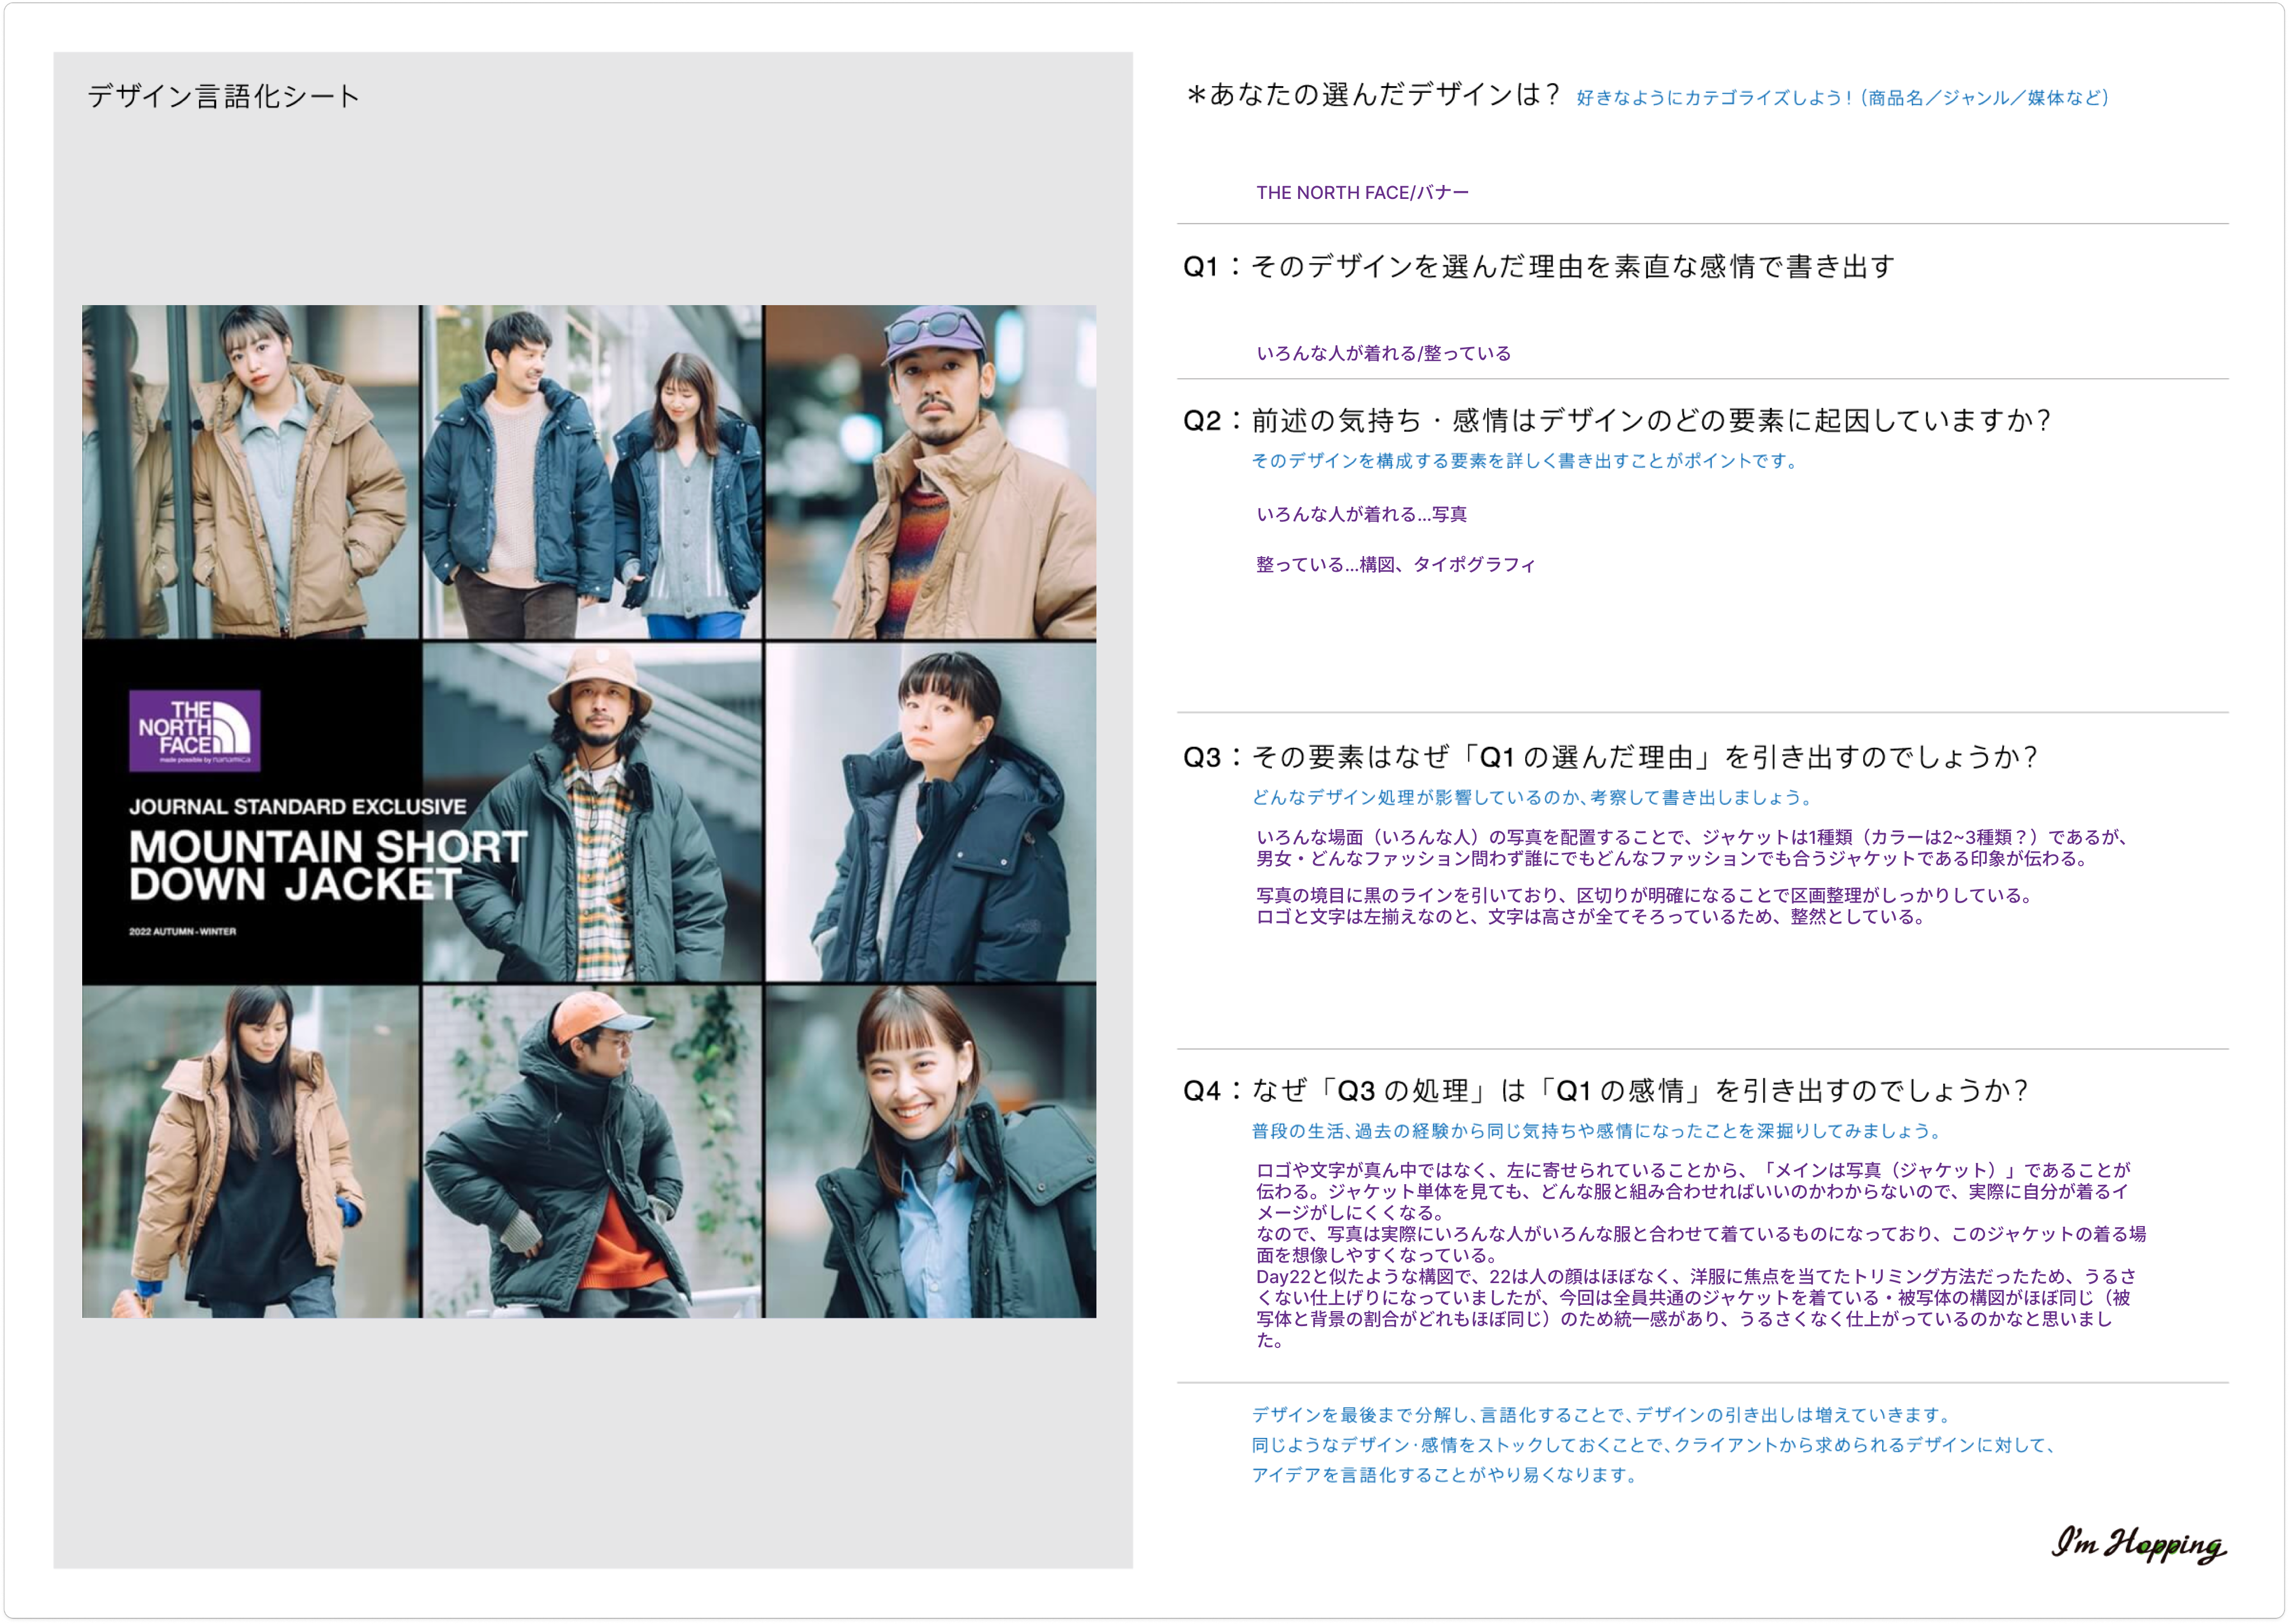Click THE NORTH FACE/バナー answer field
The width and height of the screenshot is (2289, 1624).
tap(1362, 193)
